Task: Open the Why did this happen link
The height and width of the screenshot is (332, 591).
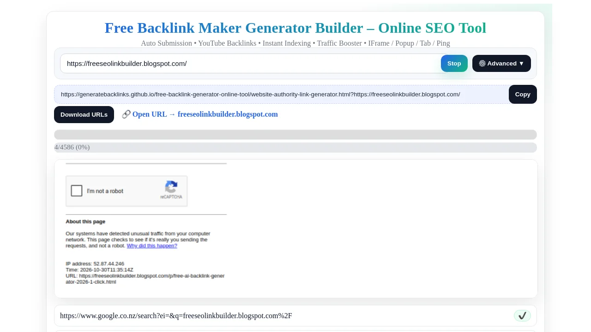Action: click(x=152, y=246)
